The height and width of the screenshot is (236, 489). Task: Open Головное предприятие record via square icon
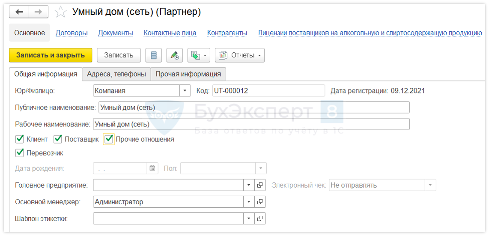(x=260, y=185)
